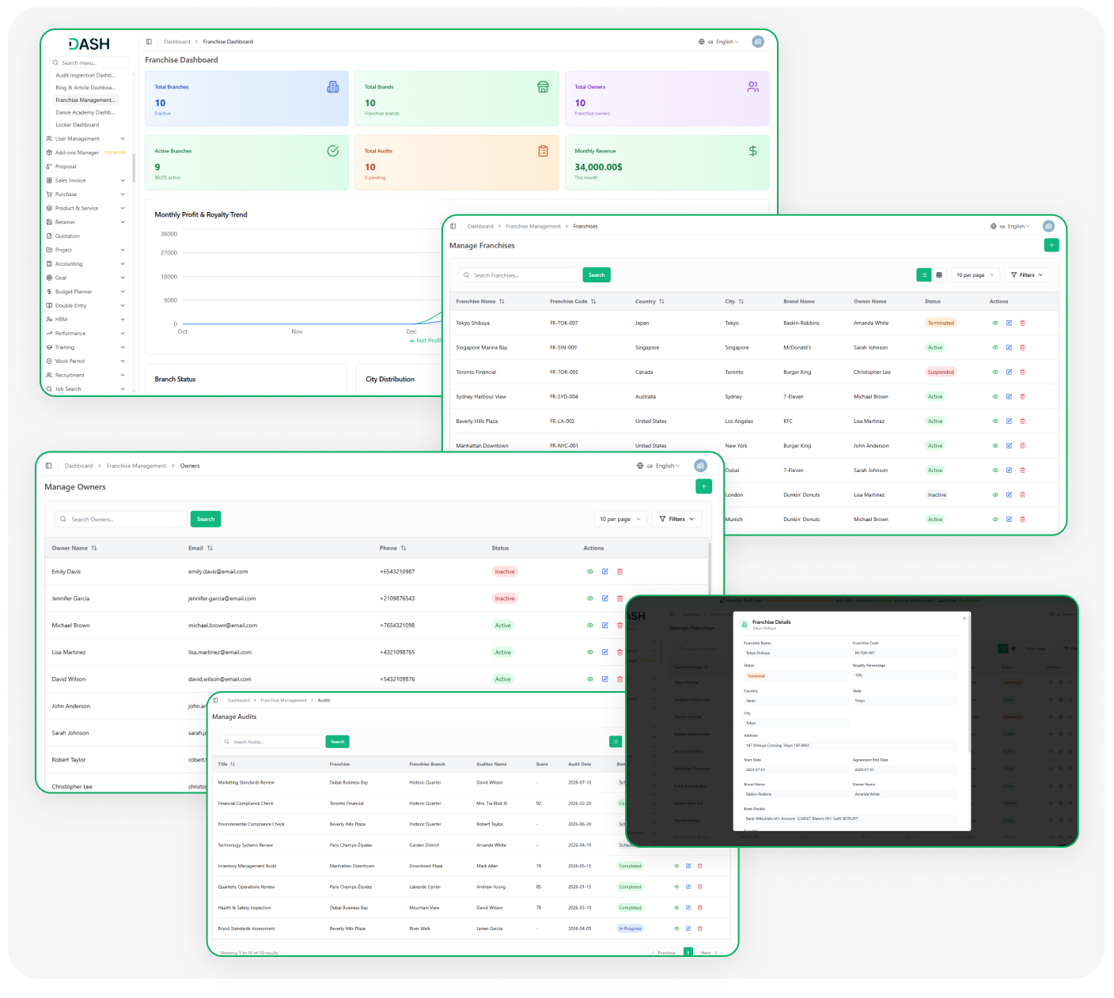Open the Filters dropdown in Manage Franchises
The height and width of the screenshot is (998, 1114).
point(1026,274)
